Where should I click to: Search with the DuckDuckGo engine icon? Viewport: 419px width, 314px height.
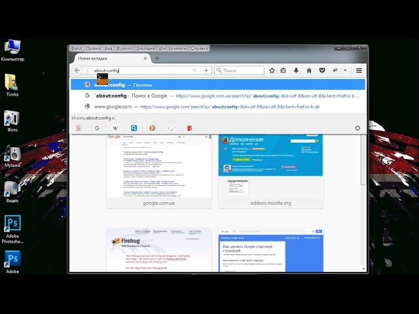point(153,128)
